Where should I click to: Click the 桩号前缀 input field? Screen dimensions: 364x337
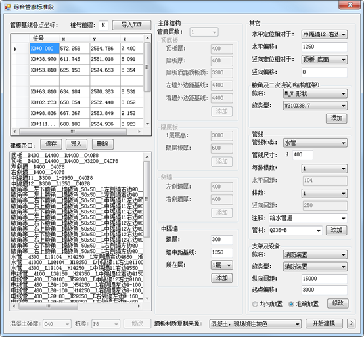click(x=103, y=25)
